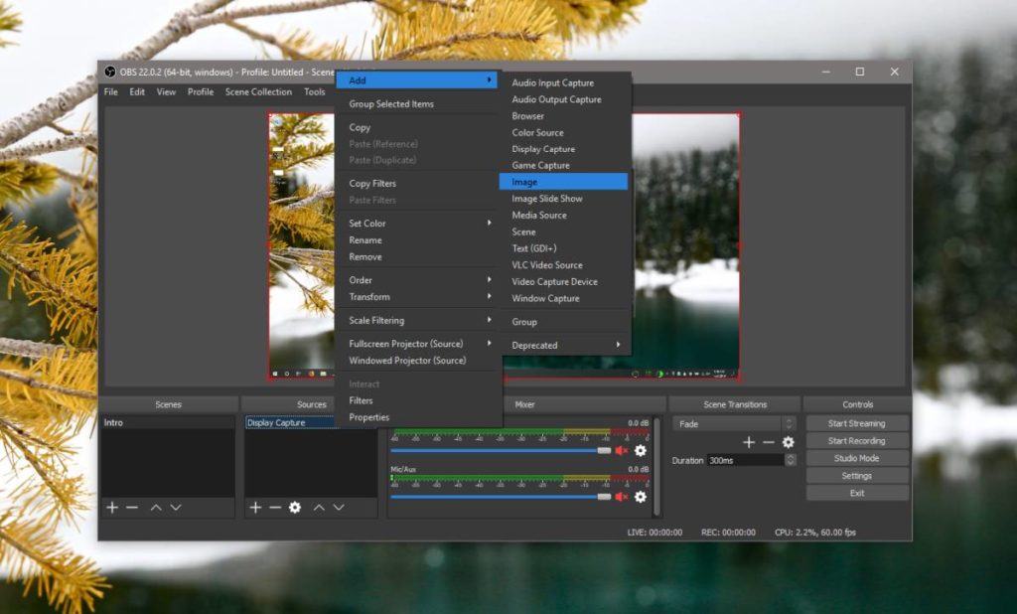Select Image from the Add submenu
The width and height of the screenshot is (1017, 614).
[541, 181]
